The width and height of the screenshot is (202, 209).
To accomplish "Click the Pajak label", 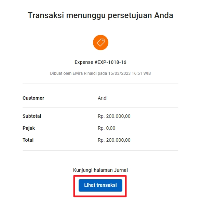I will pos(29,128).
